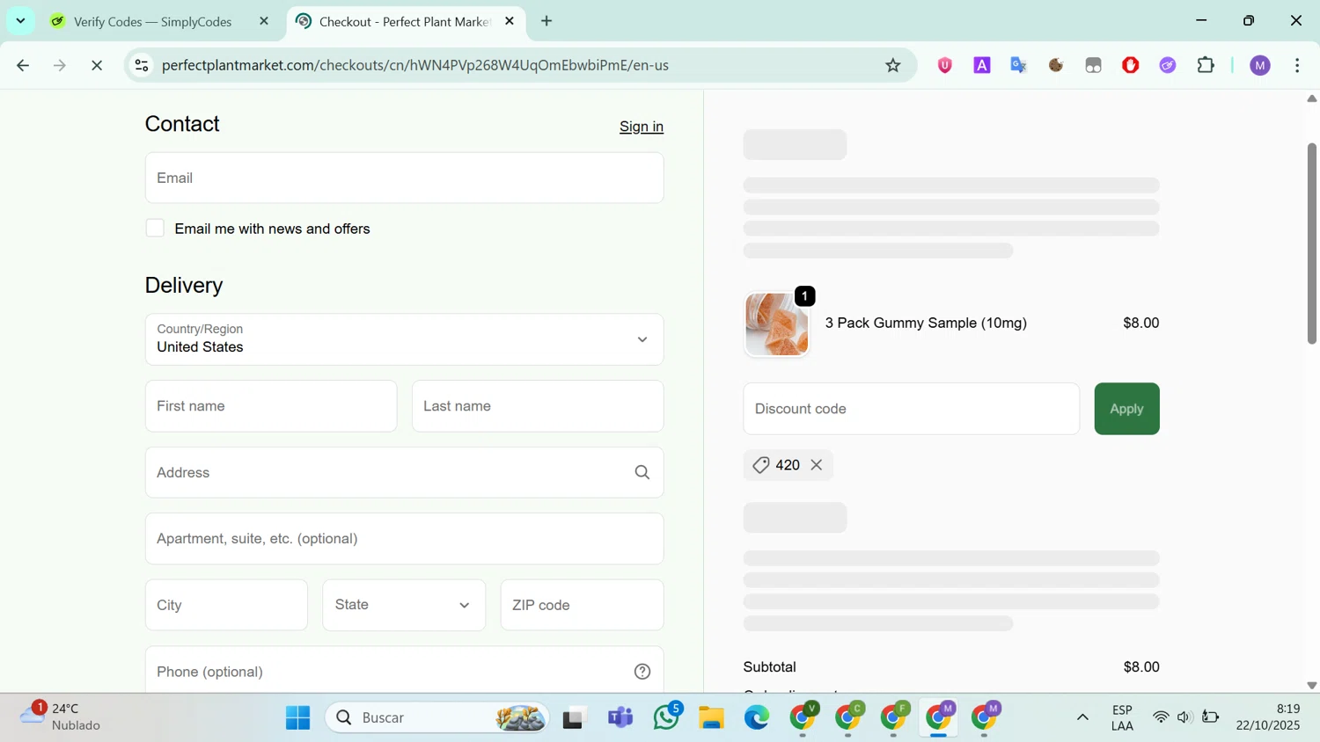The image size is (1320, 742).
Task: Click the Apply discount button
Action: (1126, 409)
